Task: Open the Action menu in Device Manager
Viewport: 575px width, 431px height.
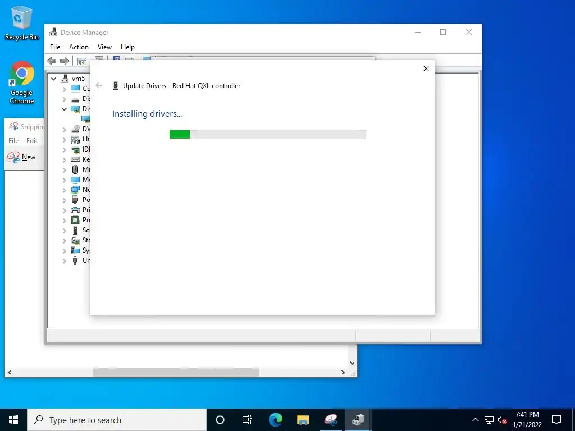Action: (79, 47)
